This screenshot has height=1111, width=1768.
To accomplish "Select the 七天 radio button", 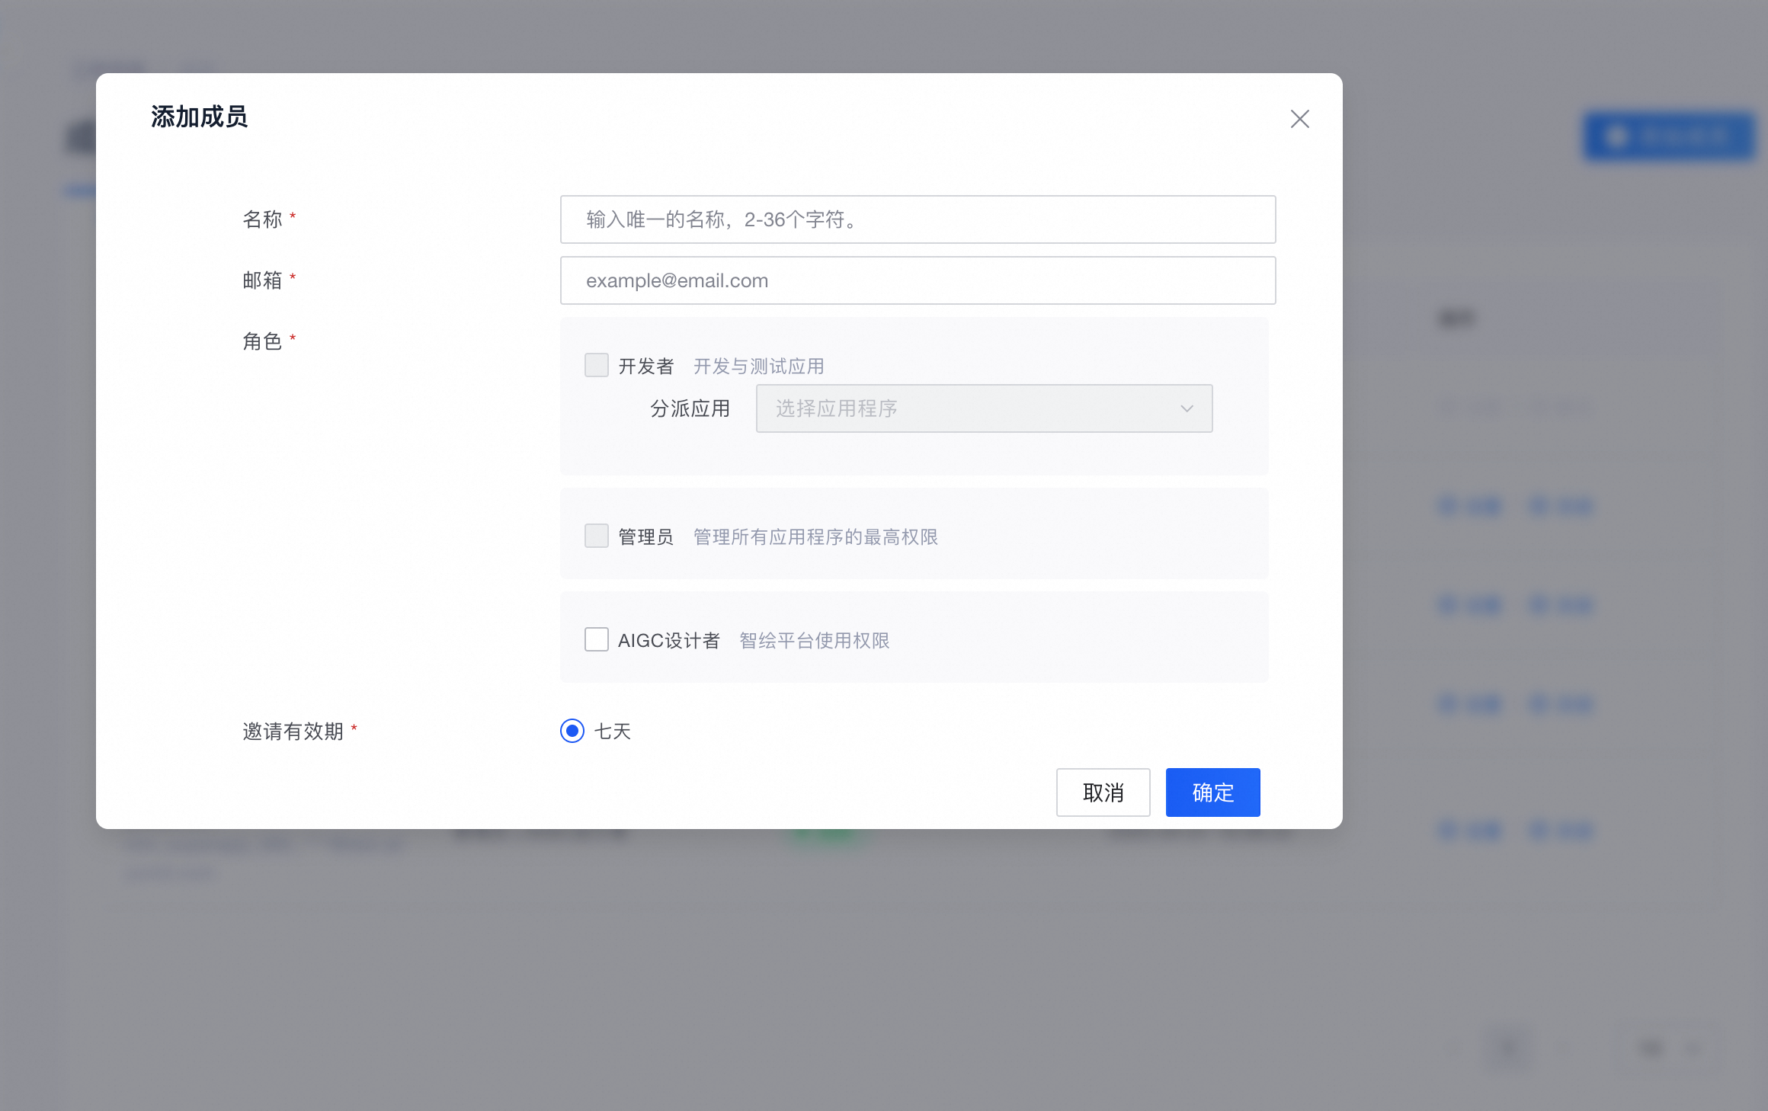I will tap(572, 731).
